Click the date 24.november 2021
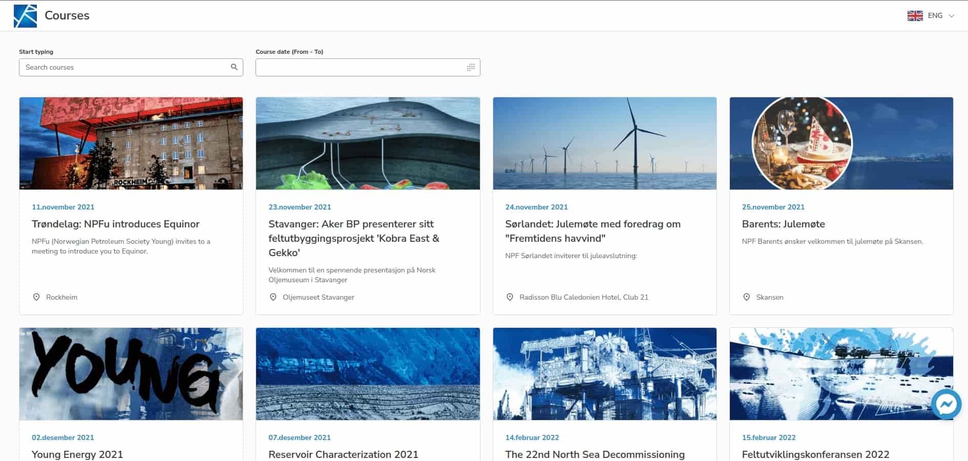 536,207
